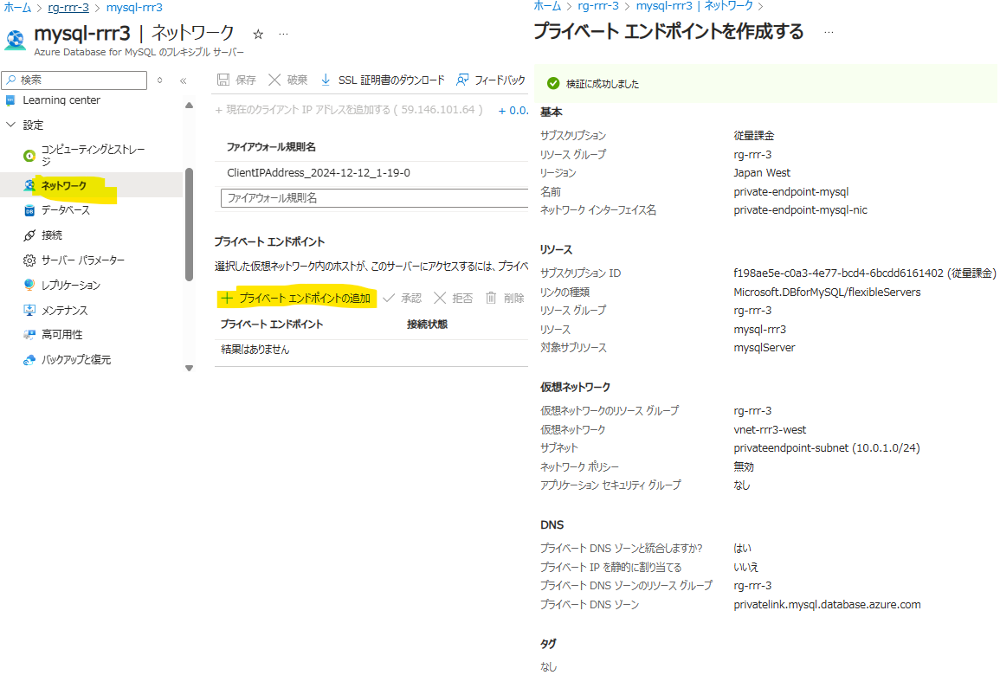This screenshot has width=1000, height=675.
Task: Click the メンテナンス monitor icon
Action: [29, 311]
